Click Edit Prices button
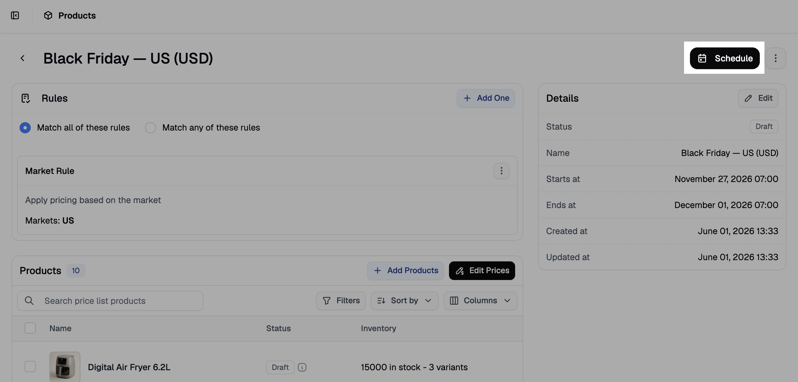The width and height of the screenshot is (798, 382). (482, 271)
